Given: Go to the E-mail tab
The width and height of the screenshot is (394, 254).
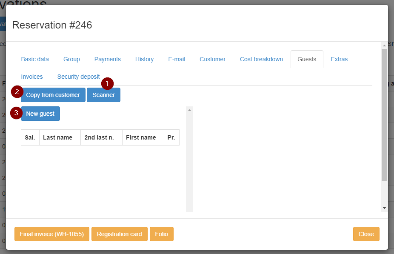Looking at the screenshot, I should 177,59.
